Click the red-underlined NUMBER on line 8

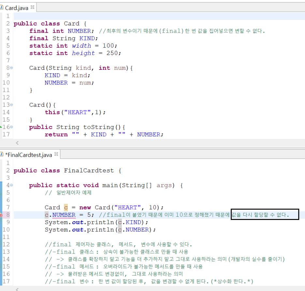(x=64, y=215)
